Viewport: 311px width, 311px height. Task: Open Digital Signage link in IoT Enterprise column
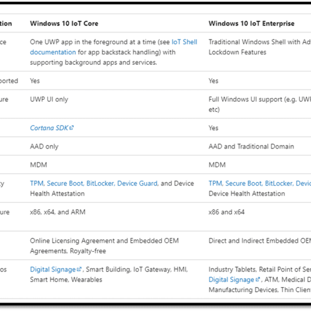click(x=231, y=280)
